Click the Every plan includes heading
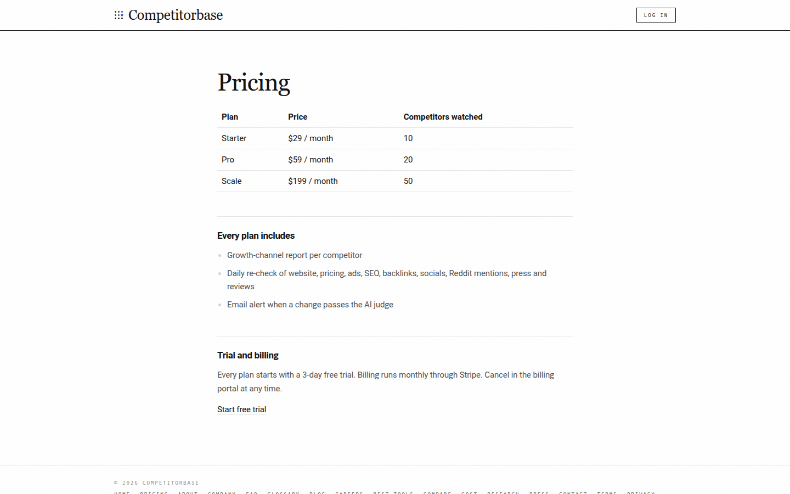The height and width of the screenshot is (494, 790). (x=256, y=235)
